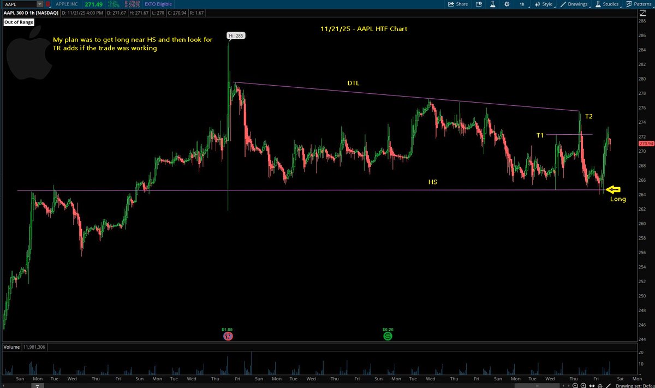This screenshot has height=388, width=655.
Task: Click the chart header AAPL 360 D 1h [NASDAQ]
Action: click(30, 12)
